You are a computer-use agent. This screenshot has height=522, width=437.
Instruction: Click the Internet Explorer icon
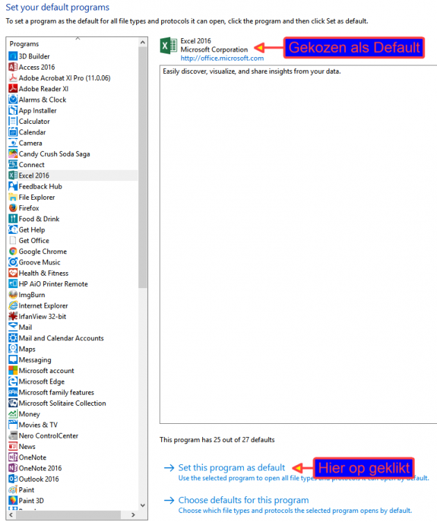point(13,306)
